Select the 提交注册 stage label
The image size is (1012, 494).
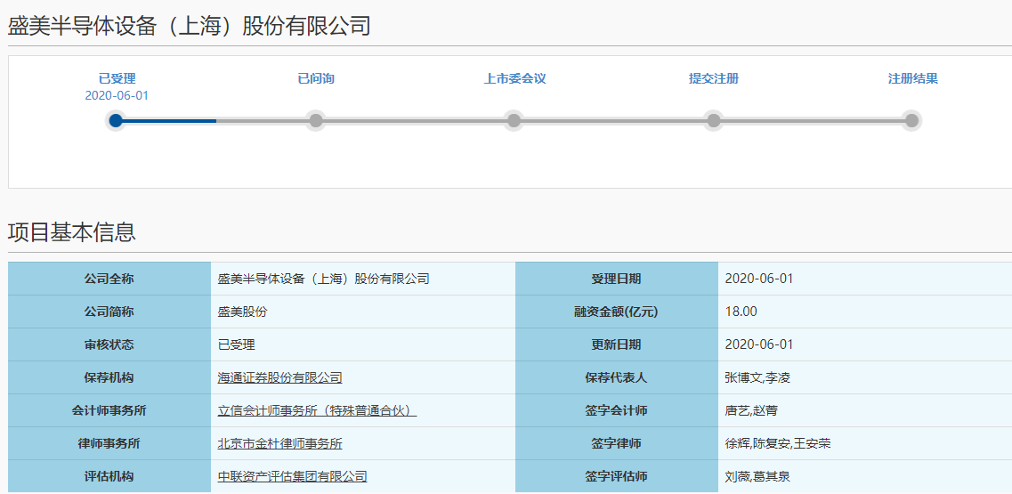713,79
